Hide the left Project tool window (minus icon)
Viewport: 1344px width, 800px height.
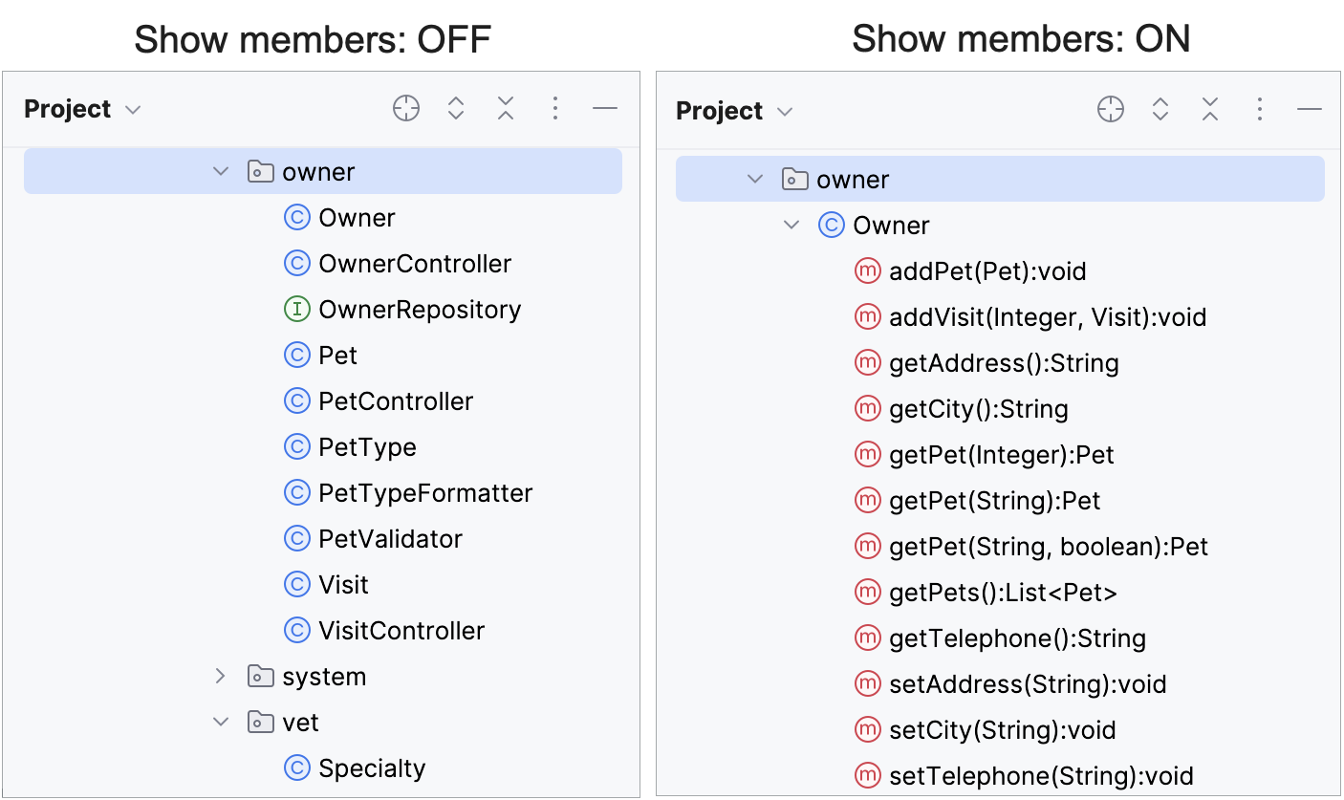pyautogui.click(x=605, y=108)
